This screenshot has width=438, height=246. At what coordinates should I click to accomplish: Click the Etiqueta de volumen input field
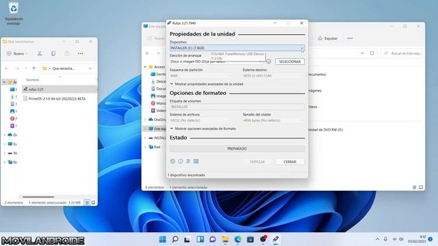(237, 107)
